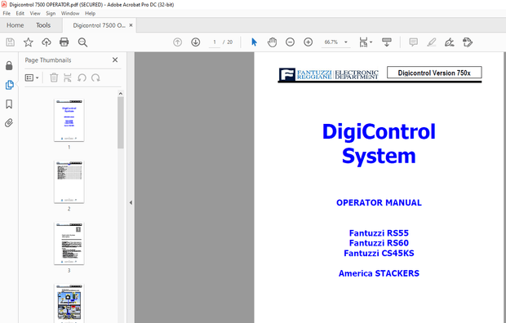Click the Sign document pen icon
The width and height of the screenshot is (506, 323).
click(x=450, y=42)
